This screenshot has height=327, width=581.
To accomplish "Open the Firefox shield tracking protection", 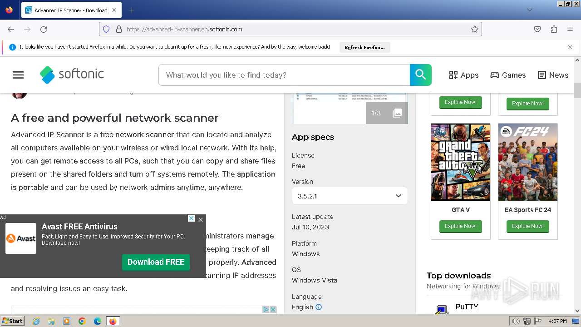I will click(x=106, y=29).
